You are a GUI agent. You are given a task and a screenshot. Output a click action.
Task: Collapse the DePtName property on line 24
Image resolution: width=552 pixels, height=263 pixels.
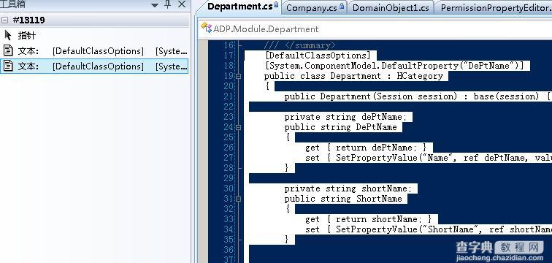[238, 127]
